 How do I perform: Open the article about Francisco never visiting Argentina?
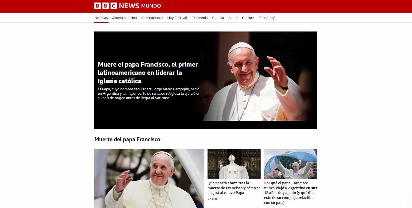click(290, 193)
